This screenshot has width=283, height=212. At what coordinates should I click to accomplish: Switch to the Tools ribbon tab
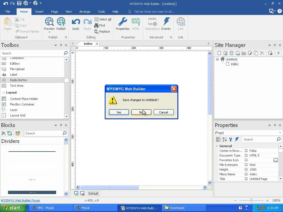[101, 12]
